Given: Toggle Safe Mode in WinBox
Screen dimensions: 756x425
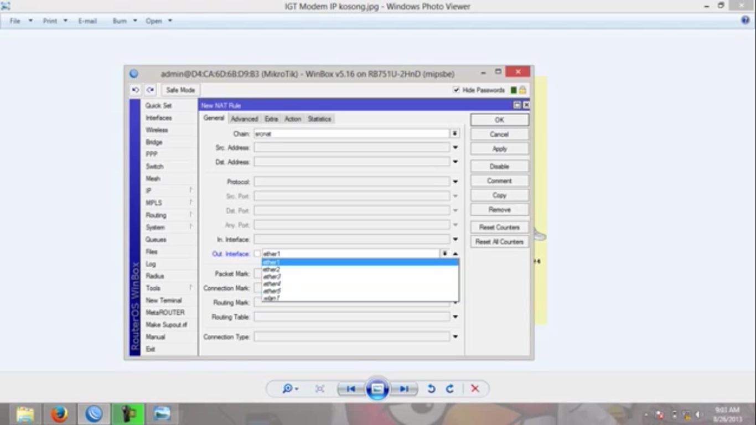Looking at the screenshot, I should click(x=180, y=90).
